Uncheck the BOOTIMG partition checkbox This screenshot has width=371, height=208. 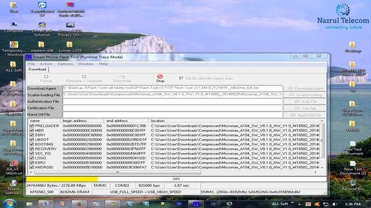tap(32, 144)
